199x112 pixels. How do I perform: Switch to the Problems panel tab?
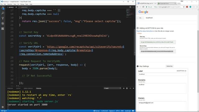(x=10, y=88)
